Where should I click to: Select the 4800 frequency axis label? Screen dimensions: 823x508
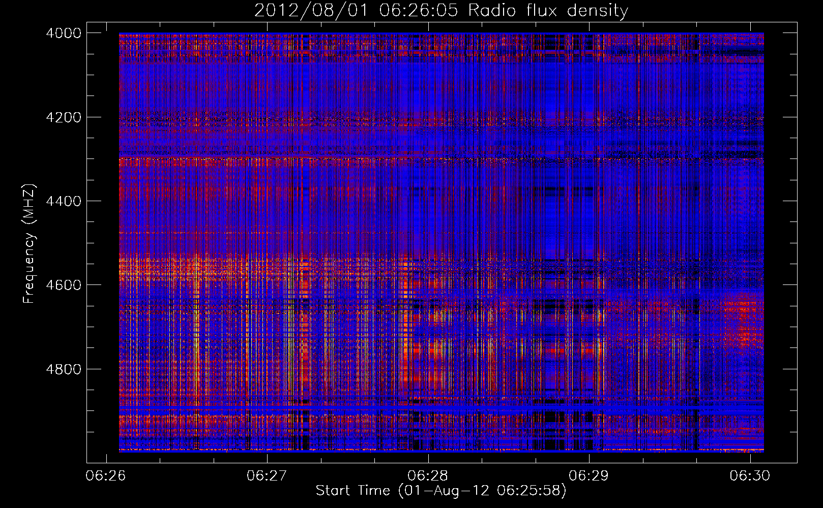click(x=64, y=369)
